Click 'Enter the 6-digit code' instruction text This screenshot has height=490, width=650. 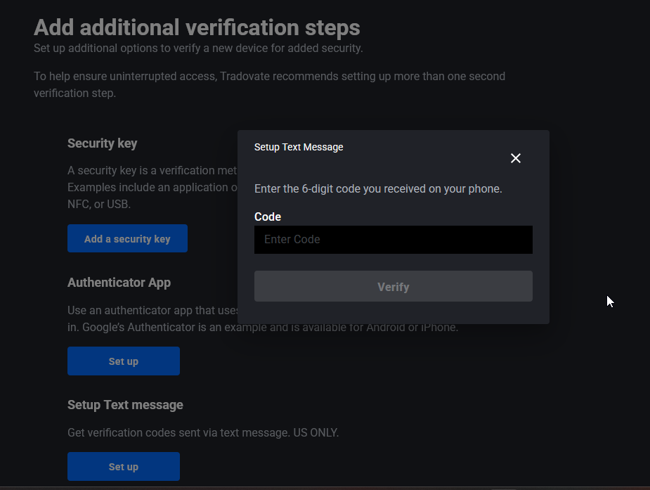[x=378, y=189]
